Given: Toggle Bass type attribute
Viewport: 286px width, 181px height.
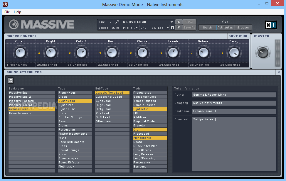Looking at the screenshot, I should (x=75, y=121).
